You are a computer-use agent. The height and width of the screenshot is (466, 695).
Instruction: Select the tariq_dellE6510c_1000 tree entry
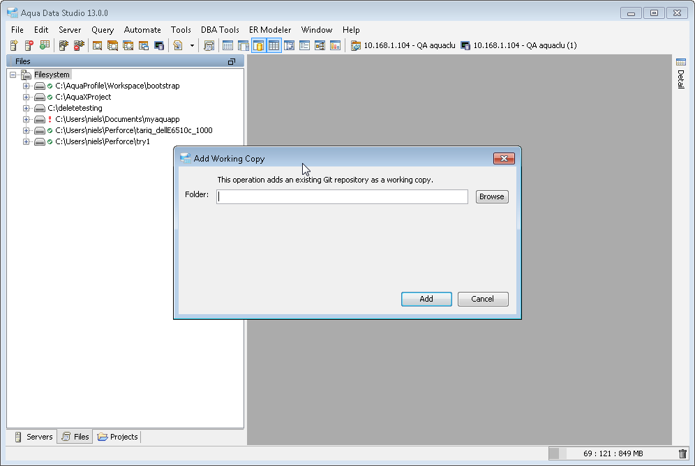click(134, 130)
